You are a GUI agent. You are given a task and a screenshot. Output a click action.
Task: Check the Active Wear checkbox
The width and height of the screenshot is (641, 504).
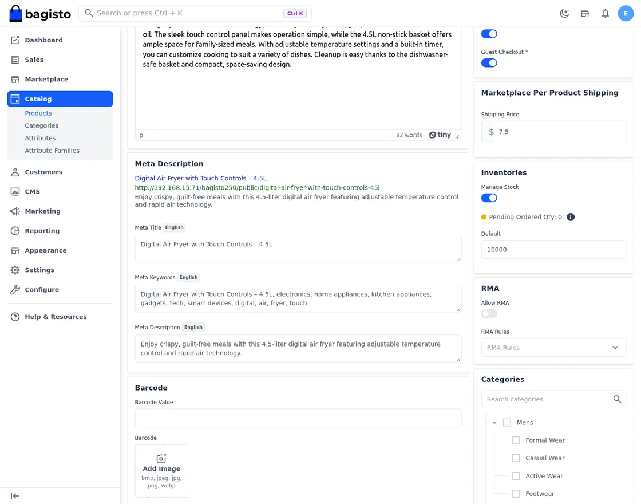516,476
